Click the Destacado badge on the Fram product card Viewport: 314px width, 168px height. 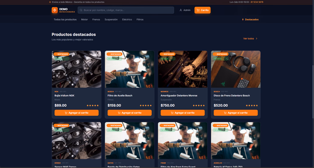pyautogui.click(x=168, y=125)
